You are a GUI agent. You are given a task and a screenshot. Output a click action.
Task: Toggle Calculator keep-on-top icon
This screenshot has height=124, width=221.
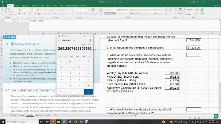74,41
